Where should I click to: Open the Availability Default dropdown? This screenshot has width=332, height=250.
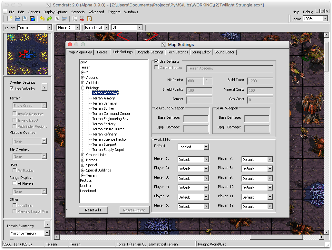(193, 147)
